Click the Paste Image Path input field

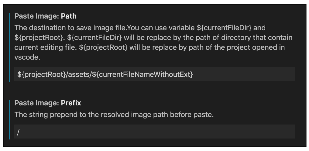[154, 74]
